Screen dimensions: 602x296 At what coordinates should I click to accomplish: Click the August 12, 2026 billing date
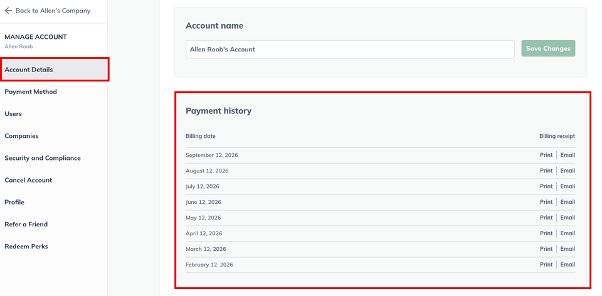coord(207,171)
